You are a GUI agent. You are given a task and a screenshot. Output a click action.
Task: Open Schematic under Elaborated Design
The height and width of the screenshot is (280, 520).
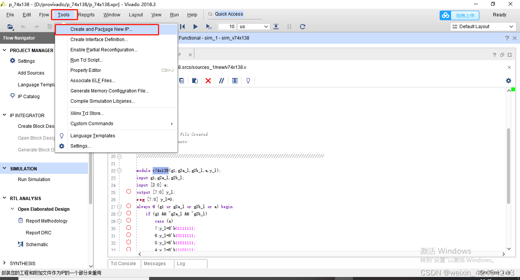pos(37,245)
